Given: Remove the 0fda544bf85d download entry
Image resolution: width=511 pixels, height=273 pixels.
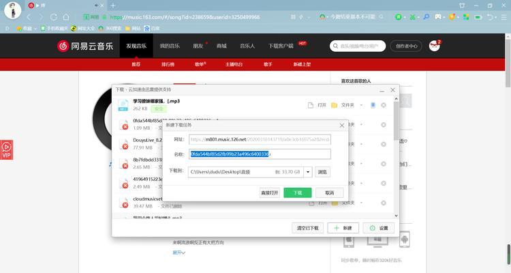Looking at the screenshot, I should tap(384, 125).
